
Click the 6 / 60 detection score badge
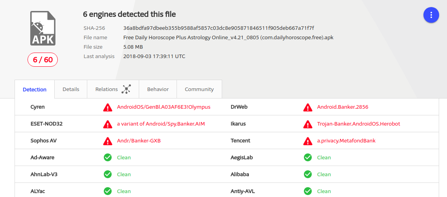pos(42,60)
